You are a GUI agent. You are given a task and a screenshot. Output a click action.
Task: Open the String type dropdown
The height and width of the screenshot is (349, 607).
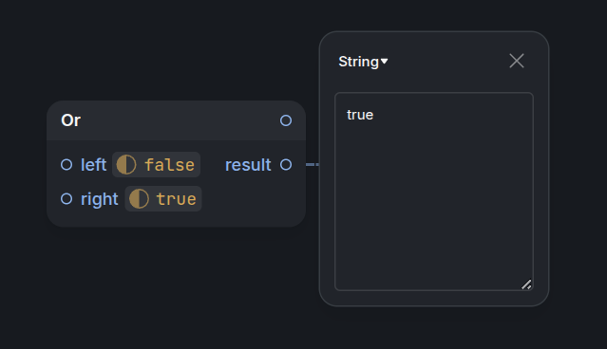[363, 62]
